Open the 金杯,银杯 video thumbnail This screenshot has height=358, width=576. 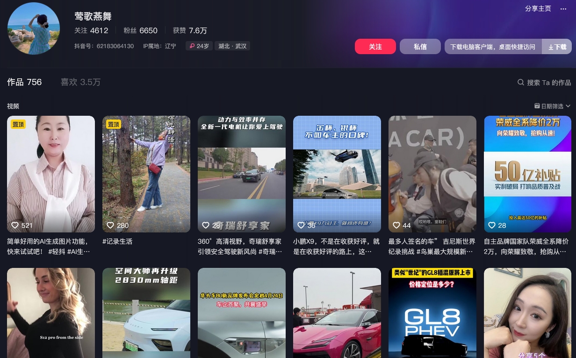click(x=337, y=174)
